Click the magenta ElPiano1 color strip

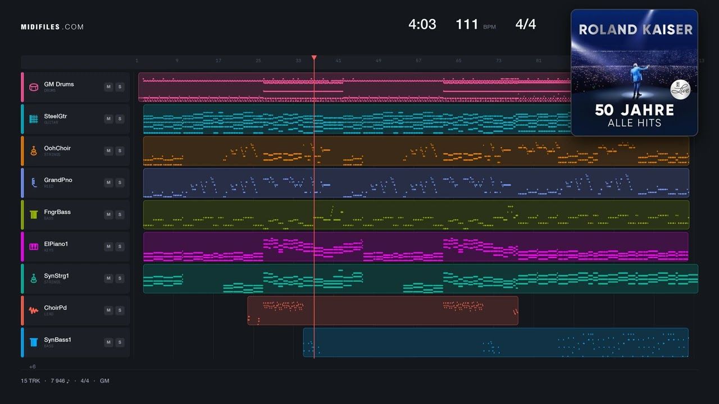click(22, 247)
